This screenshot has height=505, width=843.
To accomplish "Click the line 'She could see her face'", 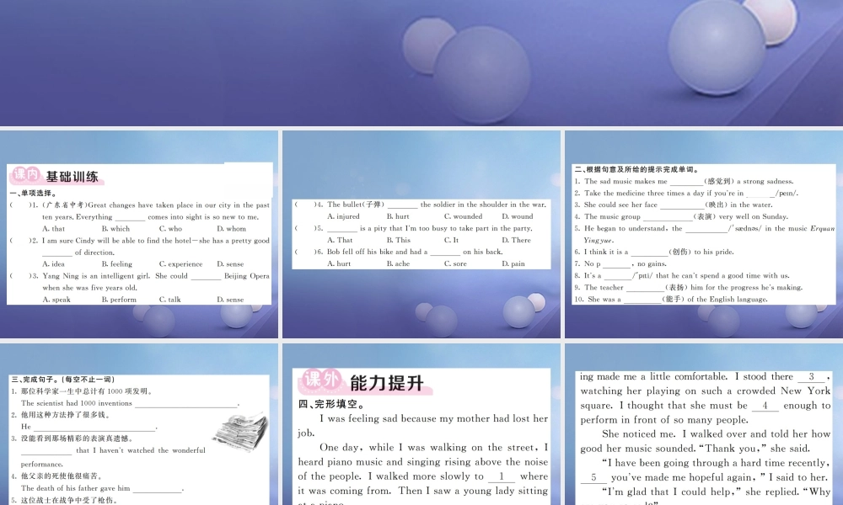I will coord(673,205).
